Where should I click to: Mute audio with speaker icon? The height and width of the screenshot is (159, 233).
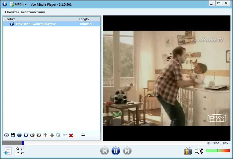pos(199,151)
